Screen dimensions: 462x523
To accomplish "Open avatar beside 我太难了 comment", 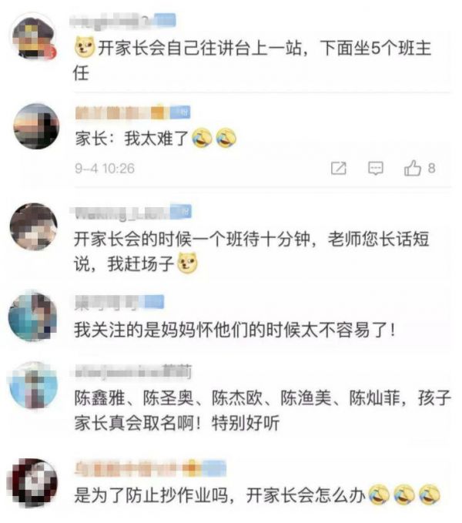I will point(36,126).
